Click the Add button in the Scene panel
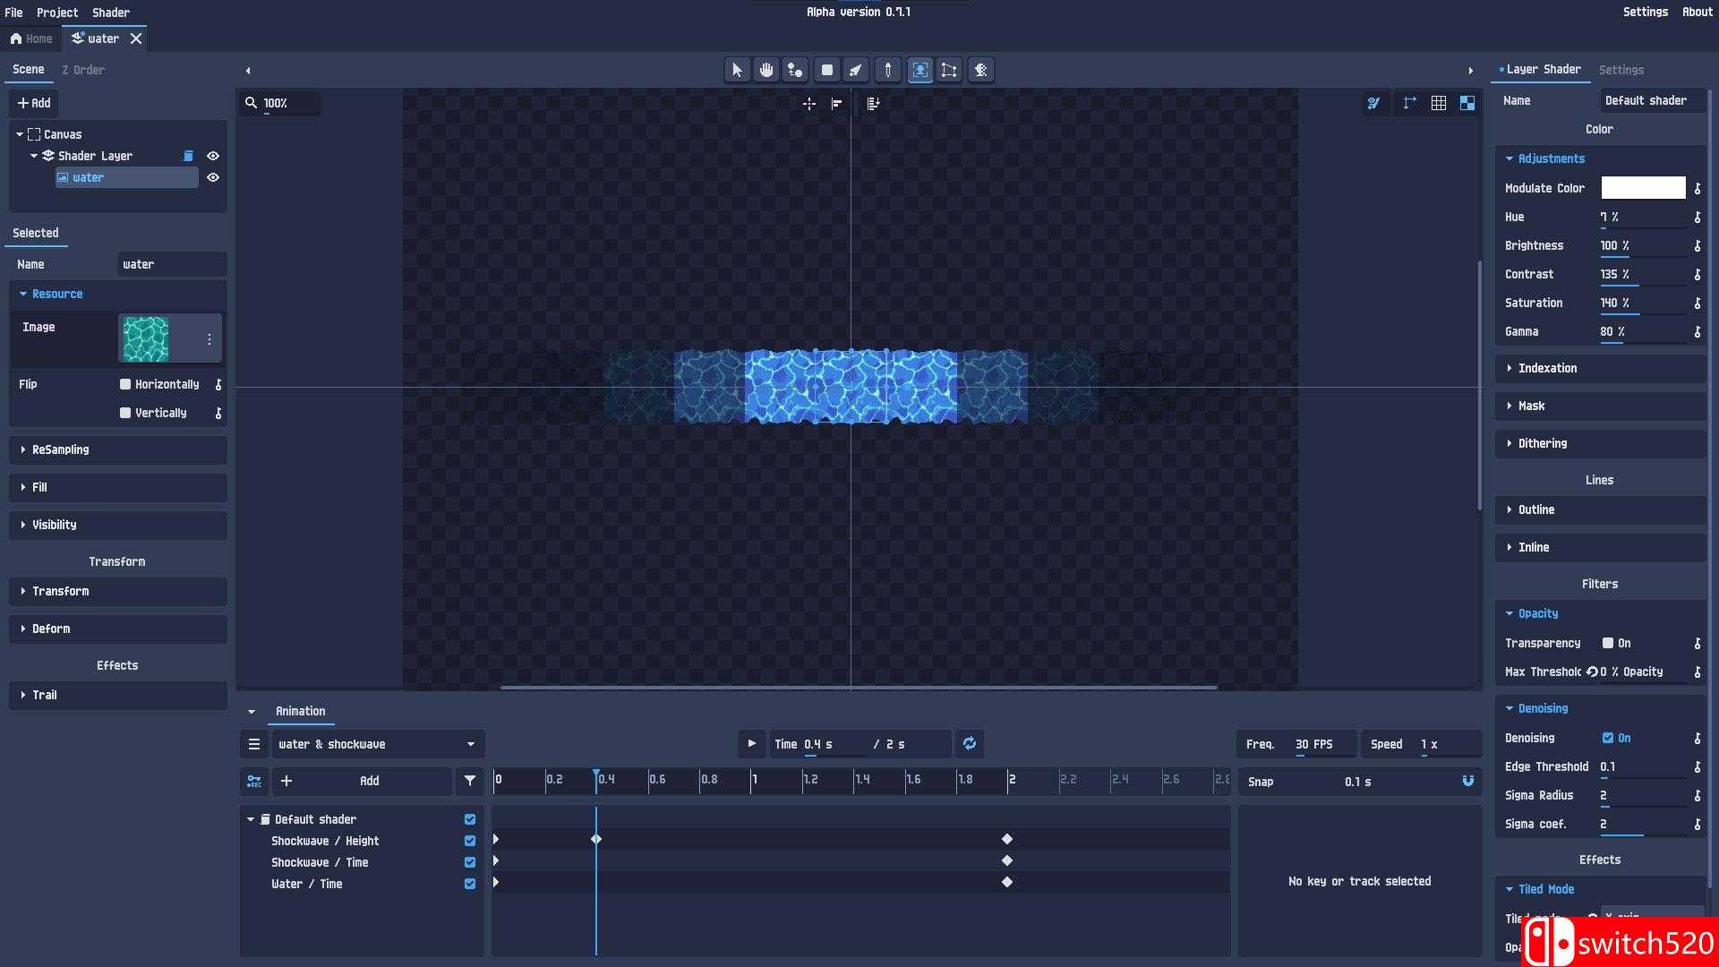 (33, 103)
